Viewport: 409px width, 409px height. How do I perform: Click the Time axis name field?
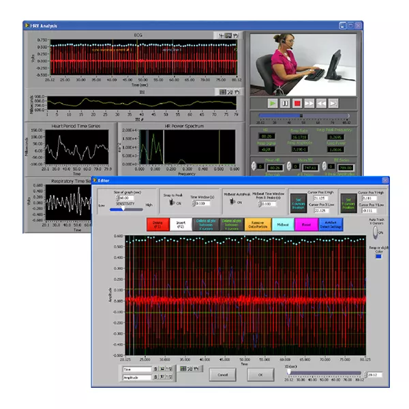(x=137, y=369)
